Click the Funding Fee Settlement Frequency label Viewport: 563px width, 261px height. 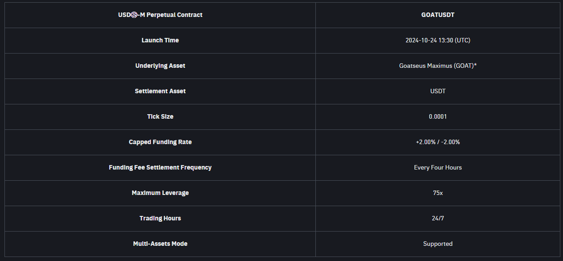click(160, 167)
